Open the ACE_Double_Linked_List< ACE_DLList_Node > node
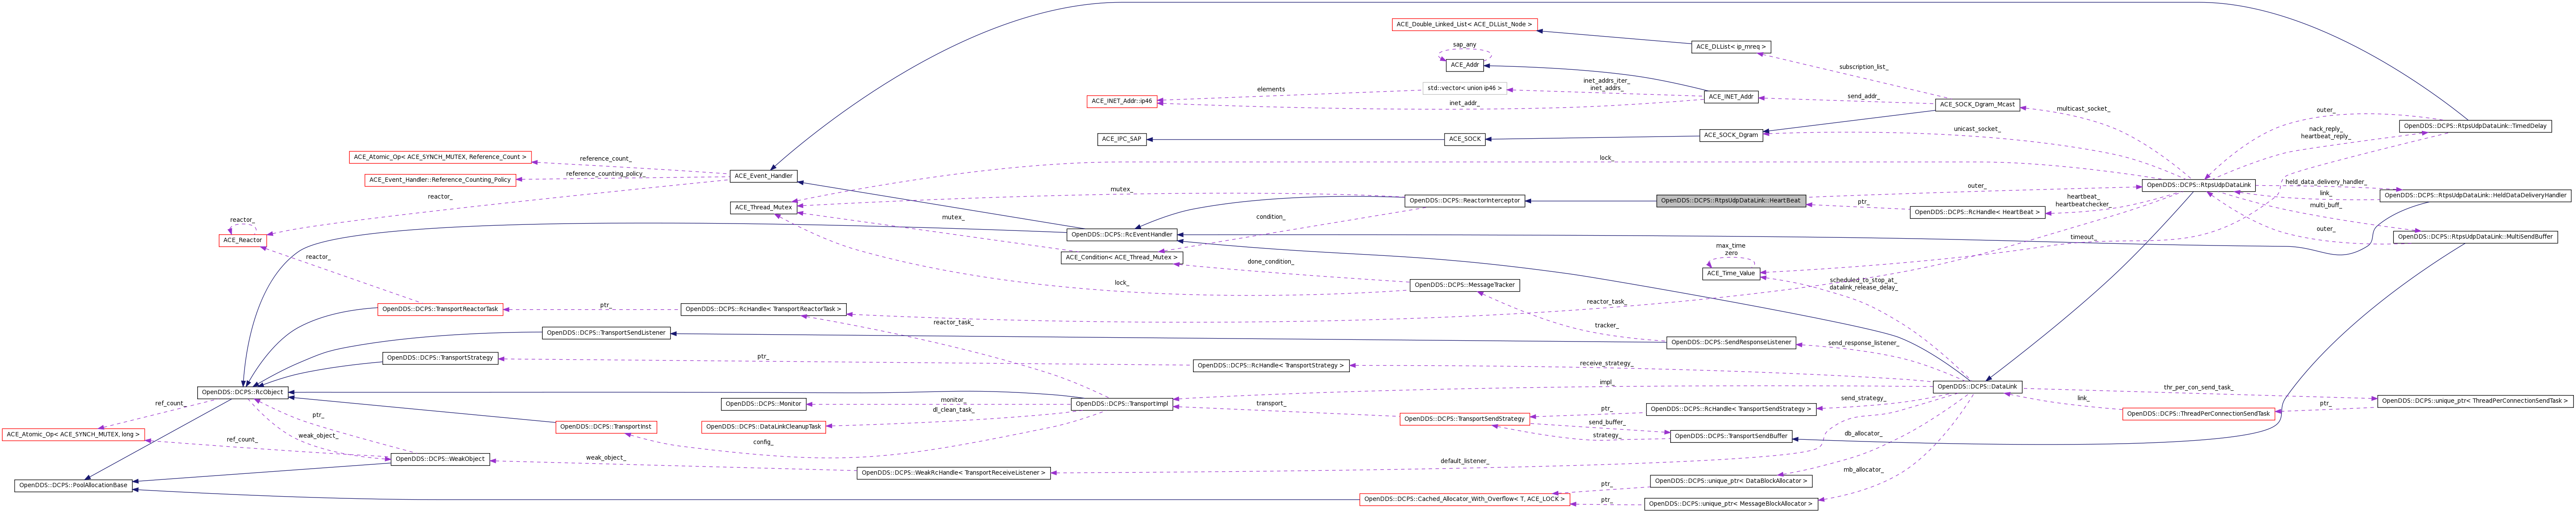This screenshot has width=2576, height=513. pyautogui.click(x=1464, y=24)
